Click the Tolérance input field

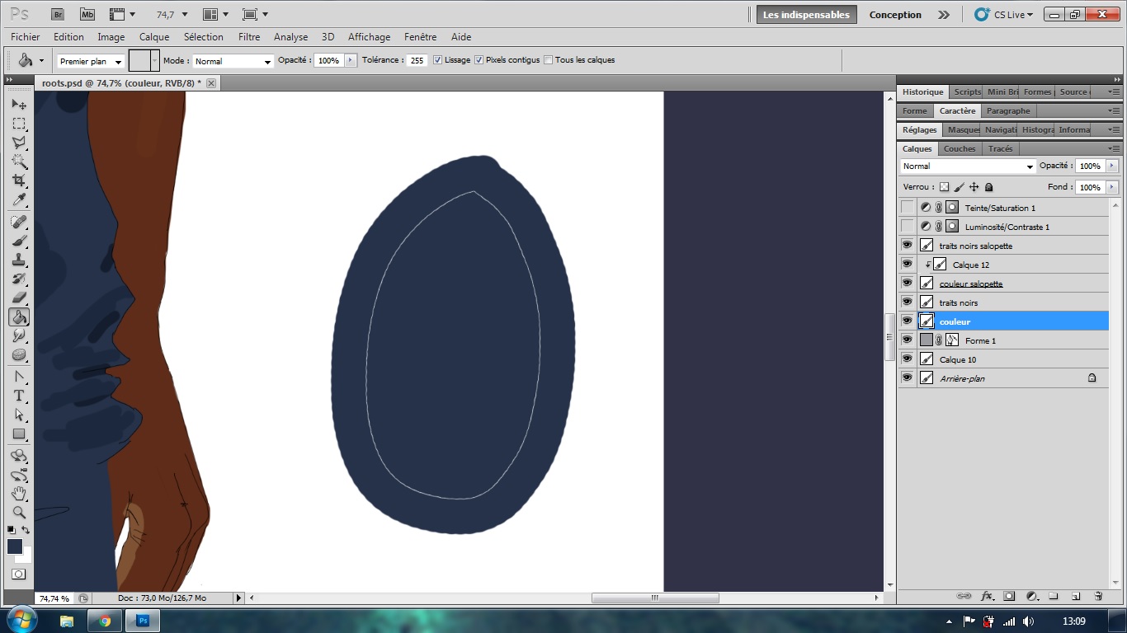pos(417,61)
